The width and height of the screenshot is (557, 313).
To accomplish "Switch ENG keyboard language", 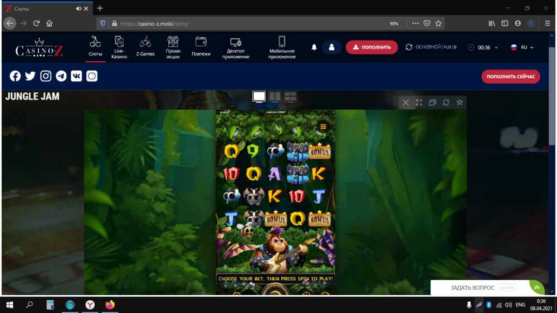I will [x=520, y=305].
